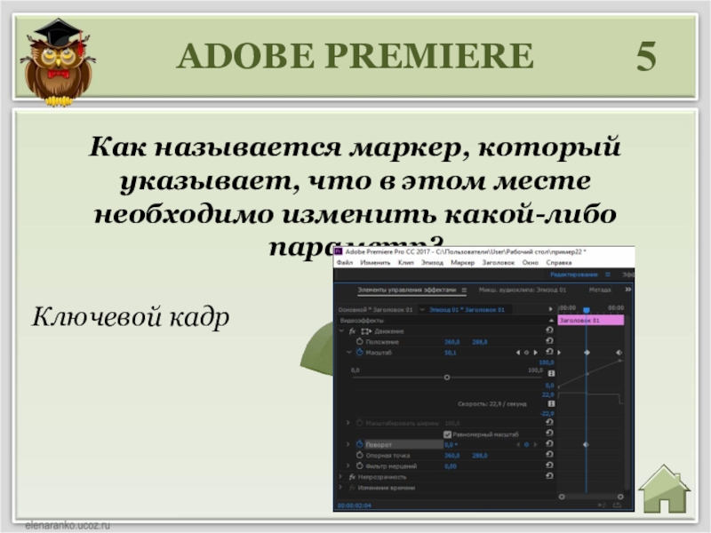Open the Изменить menu
711x533 pixels.
coord(375,262)
